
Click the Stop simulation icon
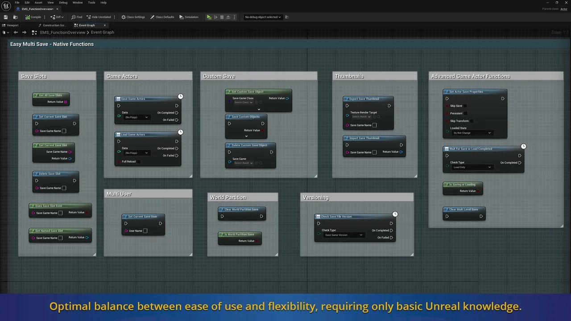(x=222, y=17)
